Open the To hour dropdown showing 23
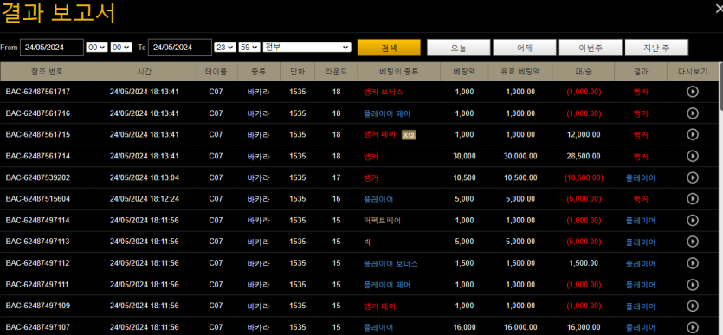 point(225,47)
